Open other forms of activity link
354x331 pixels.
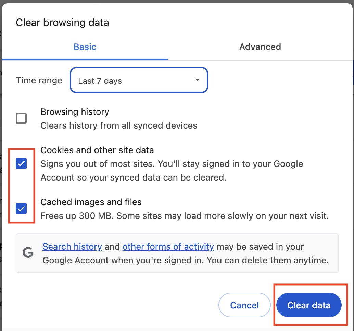click(x=168, y=247)
